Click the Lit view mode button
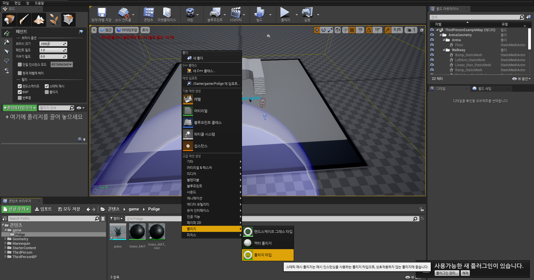Screen dimensions: 534x280 (127, 30)
